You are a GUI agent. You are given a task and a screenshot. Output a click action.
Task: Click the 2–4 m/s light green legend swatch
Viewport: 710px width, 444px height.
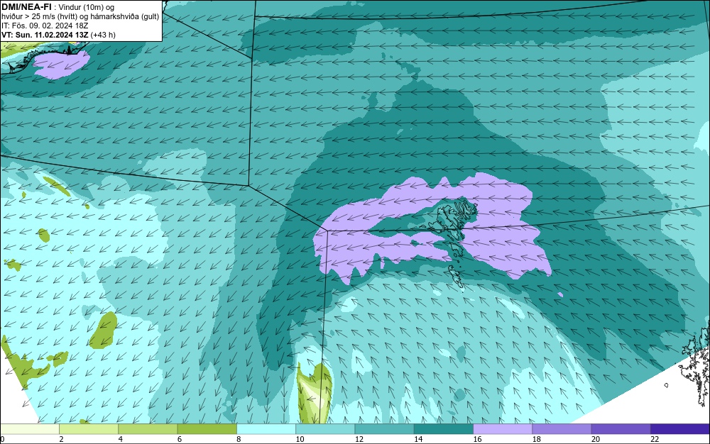click(89, 428)
